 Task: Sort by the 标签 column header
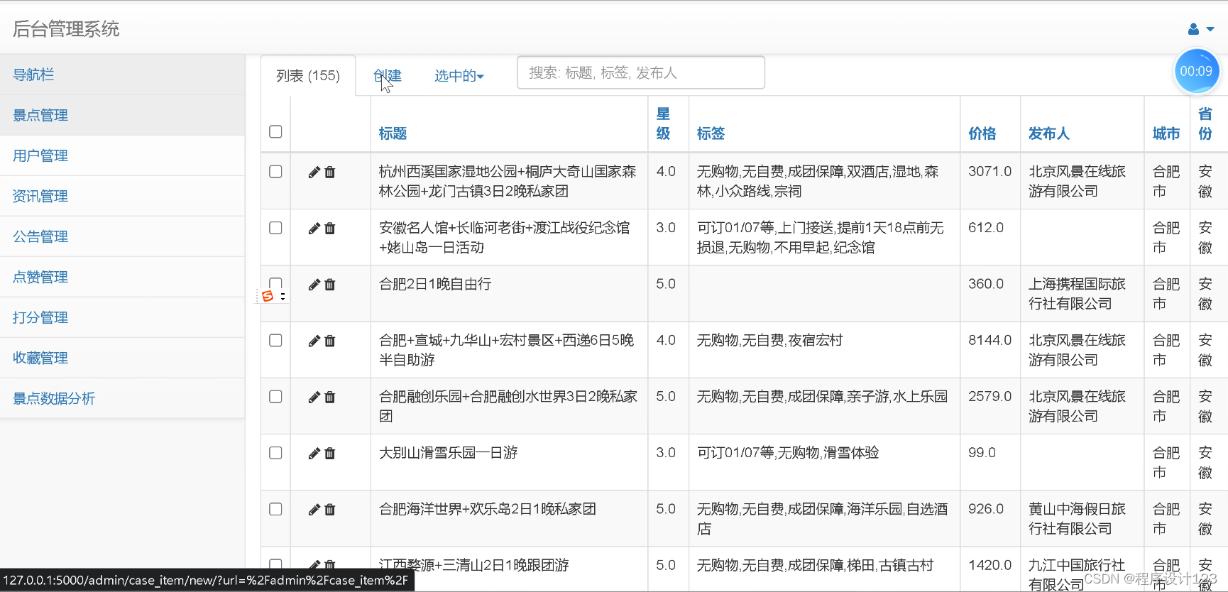pyautogui.click(x=711, y=133)
